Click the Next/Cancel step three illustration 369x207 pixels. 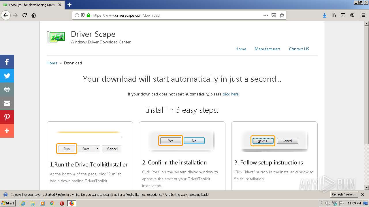(x=274, y=141)
